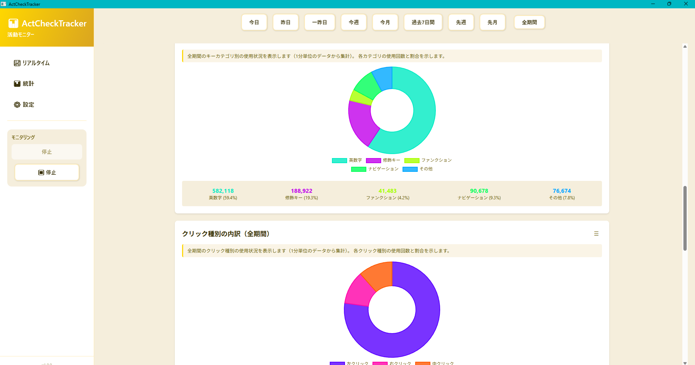
Task: Select the 全期間 period button
Action: pyautogui.click(x=529, y=22)
